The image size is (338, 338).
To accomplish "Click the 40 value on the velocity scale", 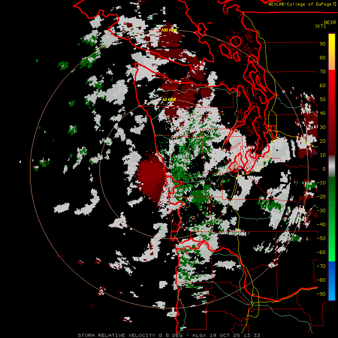I will tap(323, 113).
